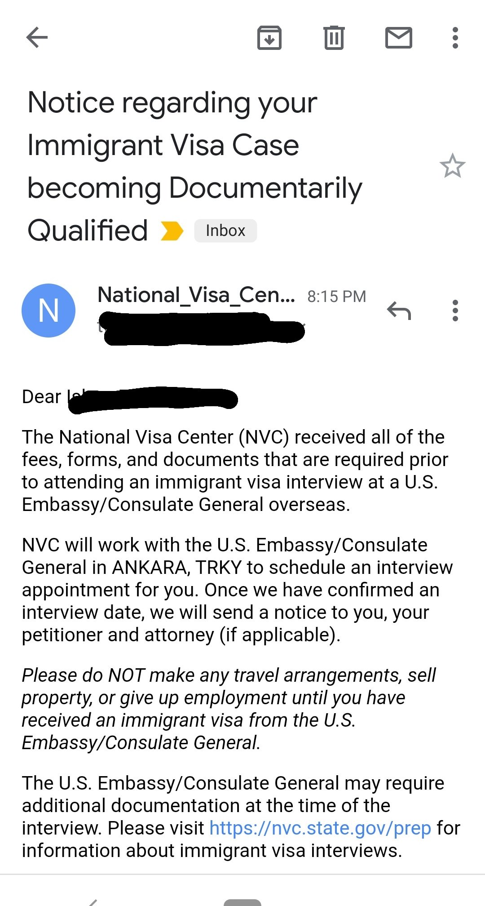Open the https://nvc.state.gov/prep link
Screen dimensions: 485x906
[x=320, y=828]
